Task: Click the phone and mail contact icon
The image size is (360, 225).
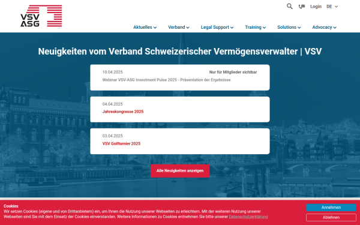Action: (x=302, y=7)
